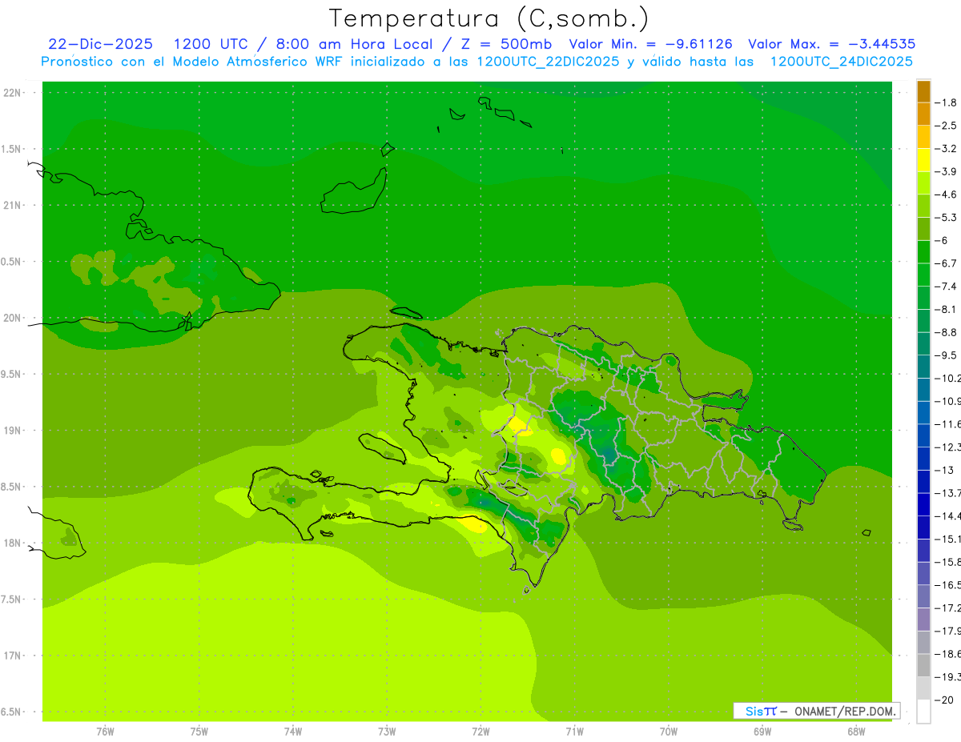The height and width of the screenshot is (742, 961).
Task: Click the longitude label '75W'
Action: tap(199, 731)
